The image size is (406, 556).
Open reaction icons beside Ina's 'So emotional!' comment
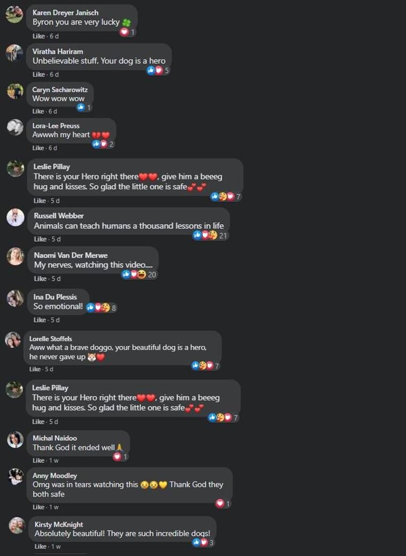(102, 308)
